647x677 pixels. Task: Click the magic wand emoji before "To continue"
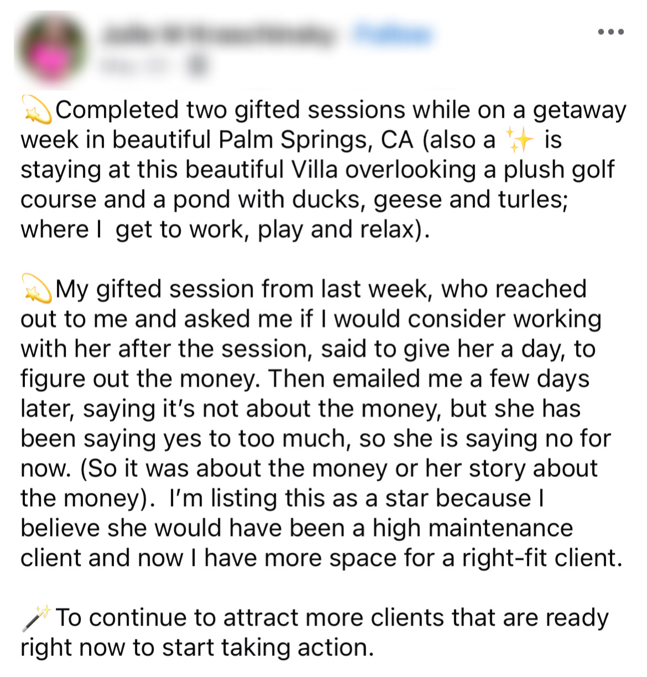[36, 617]
